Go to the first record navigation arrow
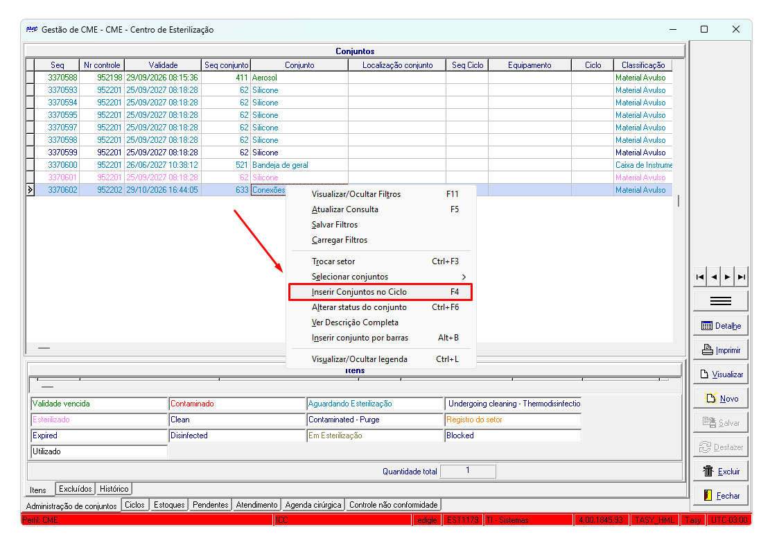 tap(700, 277)
